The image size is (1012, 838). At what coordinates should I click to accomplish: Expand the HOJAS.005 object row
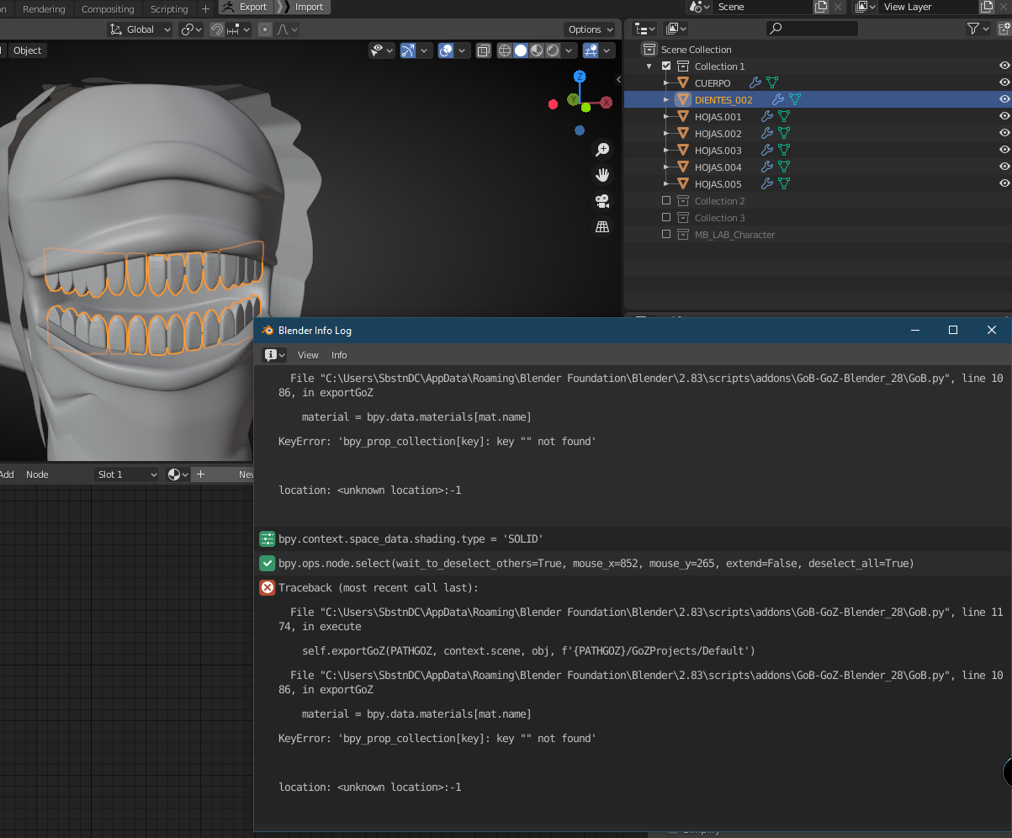tap(666, 184)
